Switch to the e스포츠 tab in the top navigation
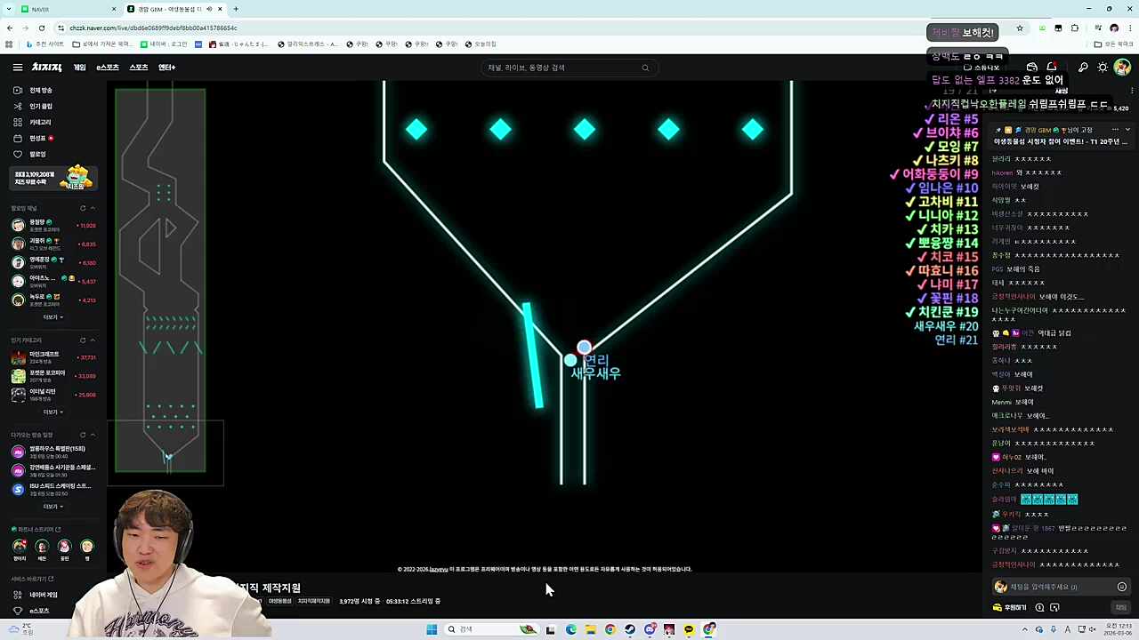The image size is (1139, 640). point(108,68)
